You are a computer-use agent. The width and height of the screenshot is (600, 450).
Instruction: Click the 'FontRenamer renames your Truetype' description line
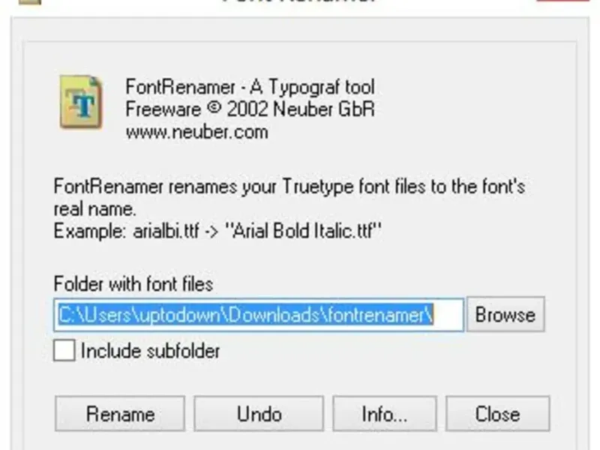(x=289, y=187)
